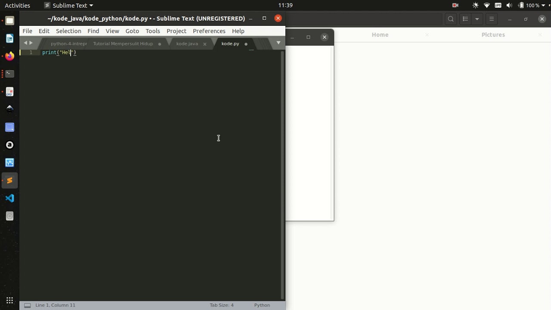Launch LibreOffice Writer from the dock

9,38
